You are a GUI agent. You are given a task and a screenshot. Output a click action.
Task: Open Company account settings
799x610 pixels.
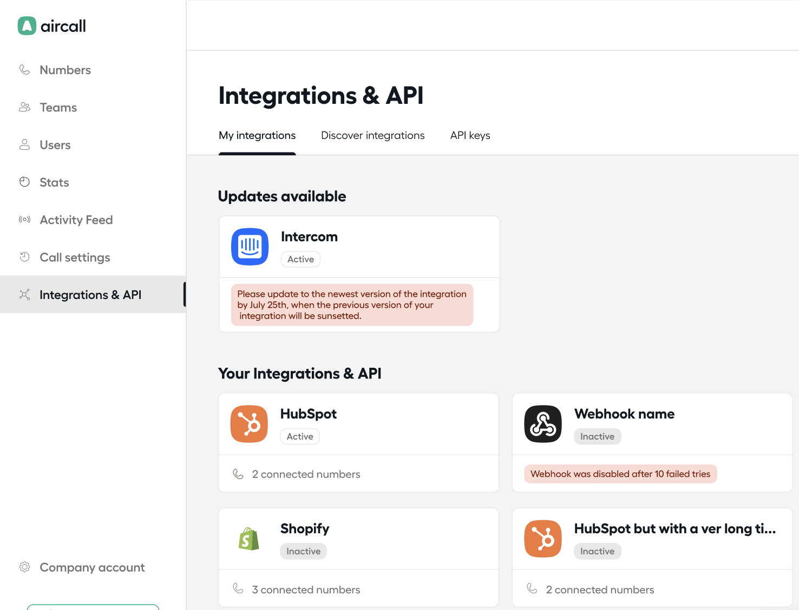click(x=93, y=567)
